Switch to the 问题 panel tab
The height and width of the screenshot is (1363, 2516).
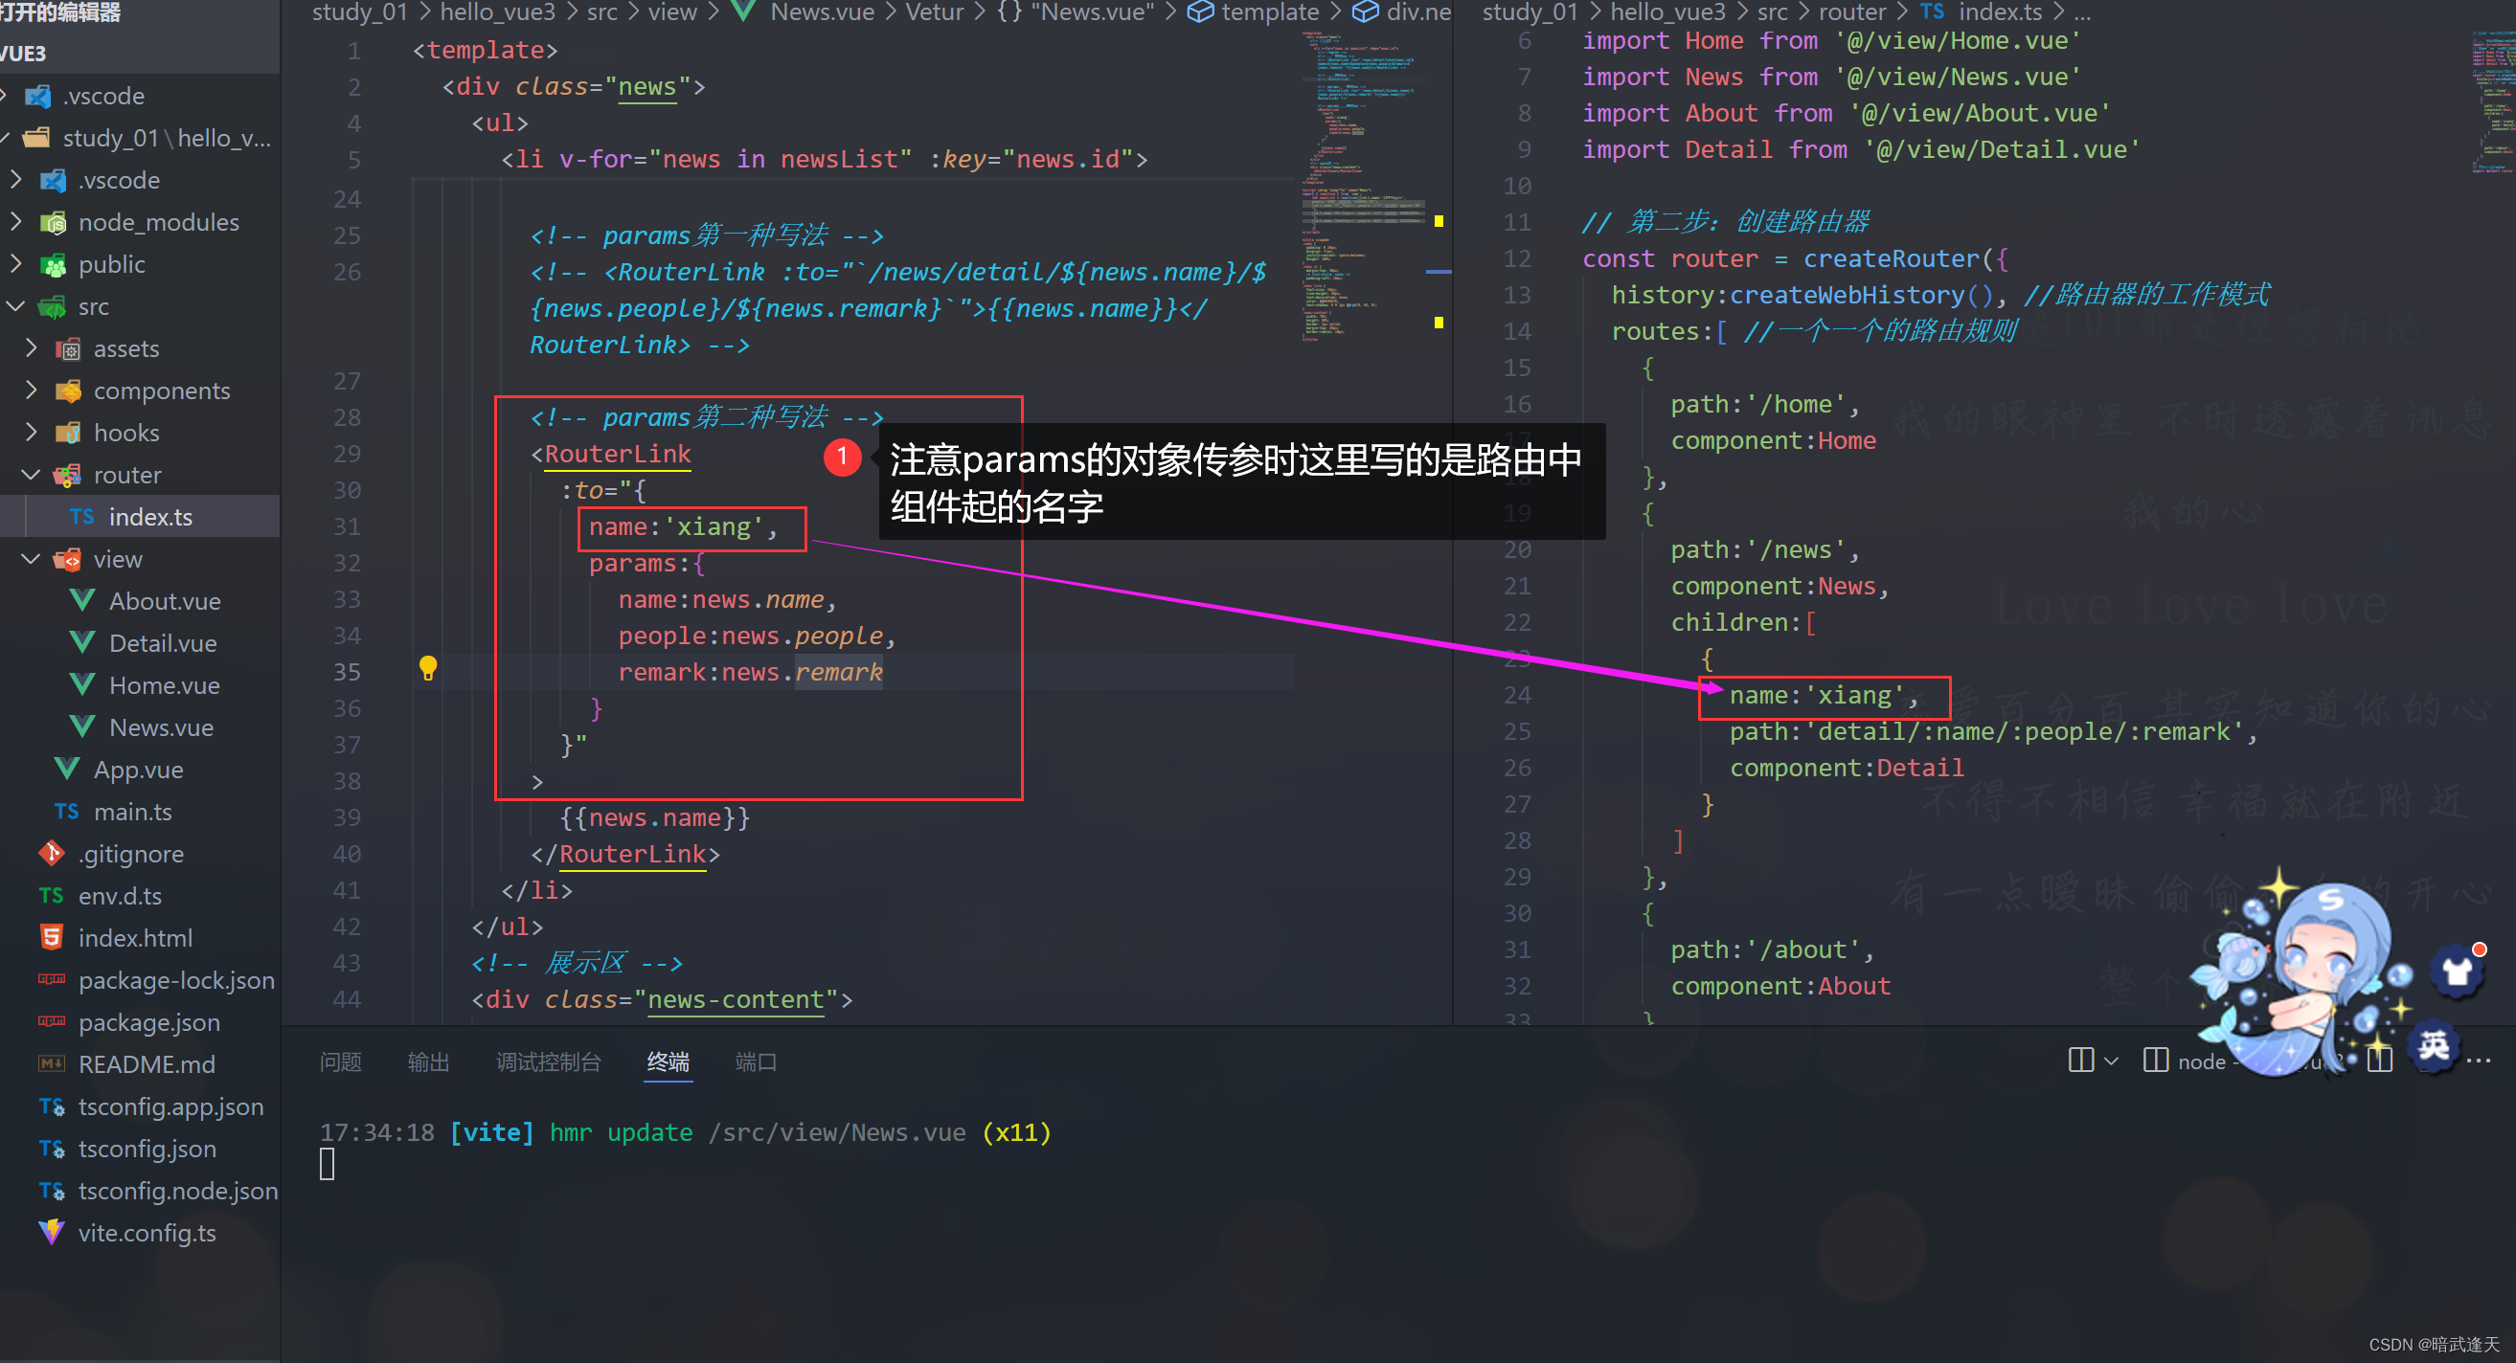point(340,1061)
